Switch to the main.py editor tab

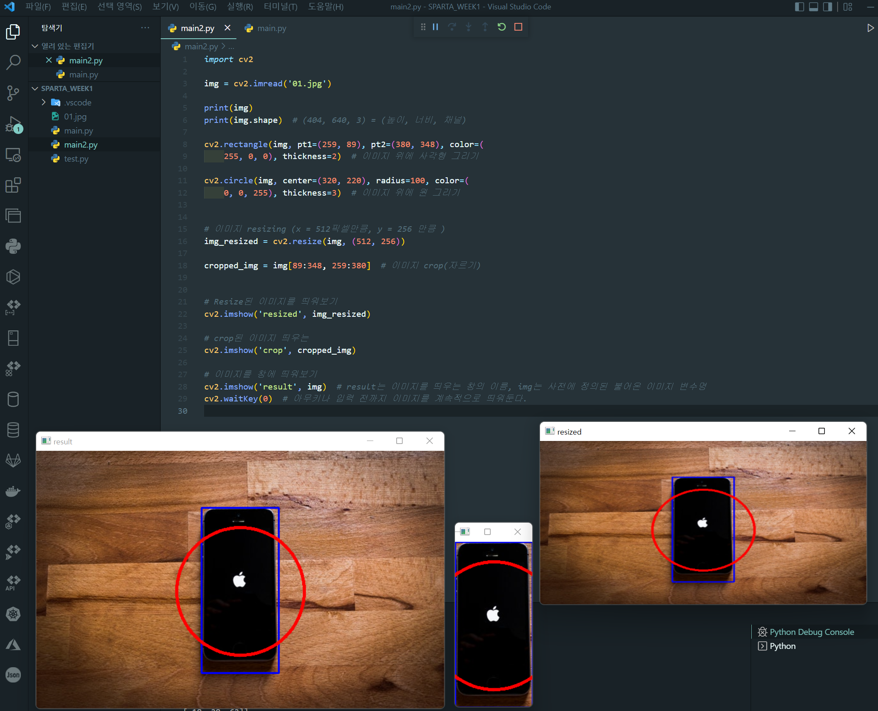[271, 28]
